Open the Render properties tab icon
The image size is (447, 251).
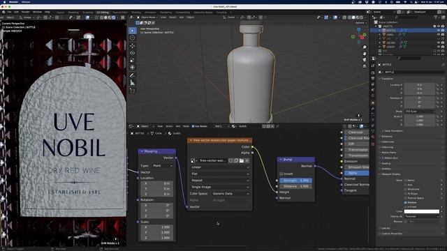click(x=373, y=73)
